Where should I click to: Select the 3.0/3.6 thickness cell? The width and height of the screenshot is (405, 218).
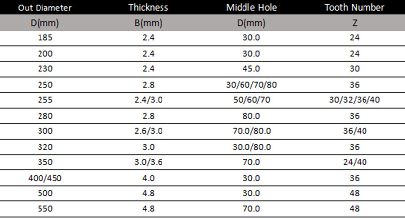coord(148,162)
